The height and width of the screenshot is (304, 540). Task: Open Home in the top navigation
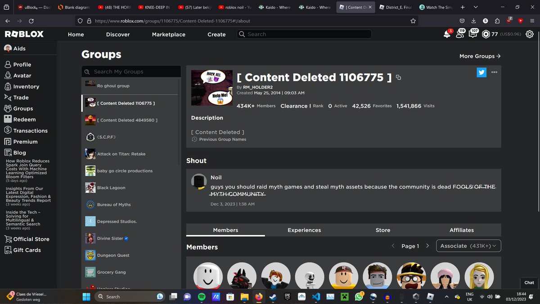pos(76,34)
